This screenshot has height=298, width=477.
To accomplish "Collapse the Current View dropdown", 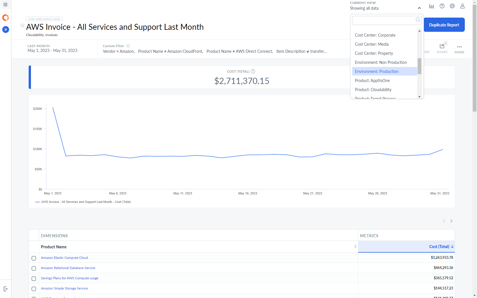I will (419, 8).
